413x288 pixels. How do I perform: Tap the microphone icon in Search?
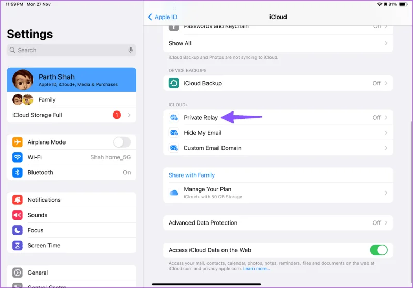click(131, 50)
